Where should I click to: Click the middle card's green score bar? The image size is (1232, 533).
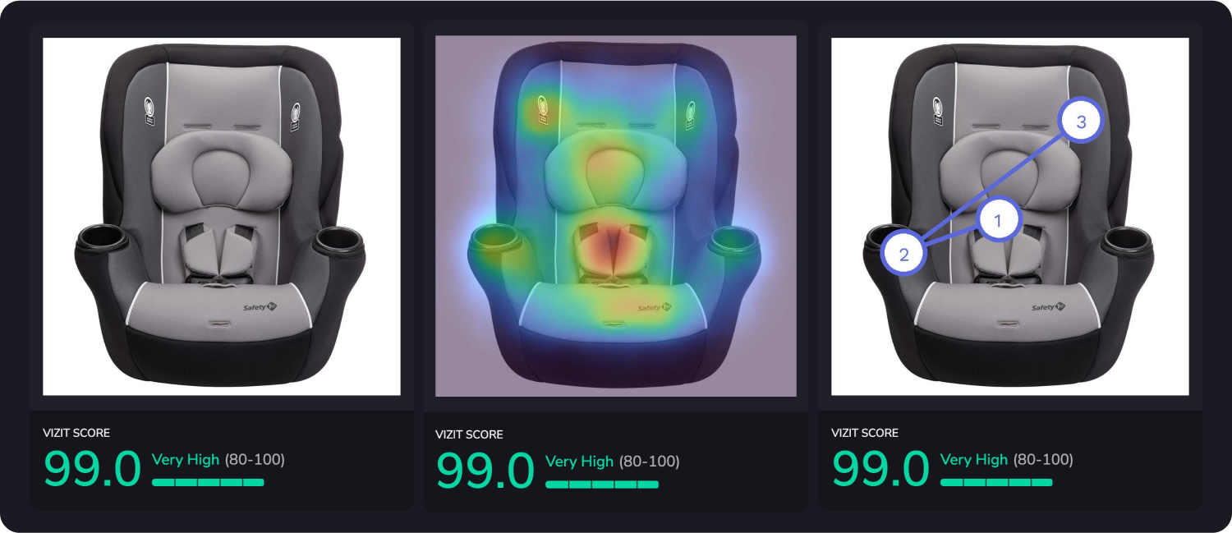pyautogui.click(x=602, y=485)
